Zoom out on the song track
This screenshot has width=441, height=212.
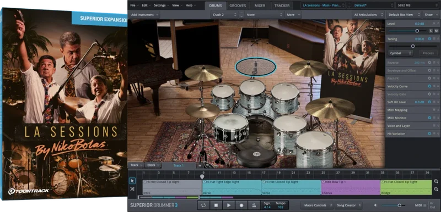436,189
